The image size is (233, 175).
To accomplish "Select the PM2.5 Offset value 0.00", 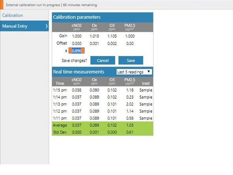I will (130, 43).
